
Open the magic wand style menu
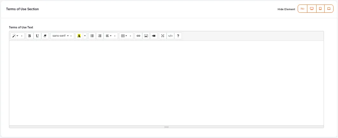point(18,36)
